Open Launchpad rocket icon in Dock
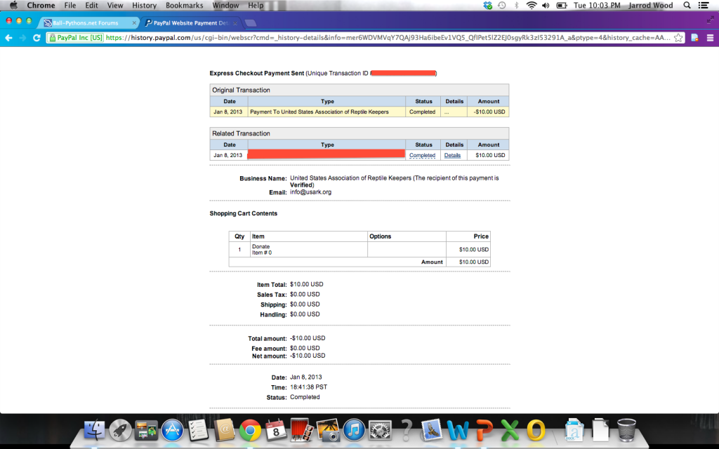Image resolution: width=719 pixels, height=449 pixels. (x=121, y=430)
